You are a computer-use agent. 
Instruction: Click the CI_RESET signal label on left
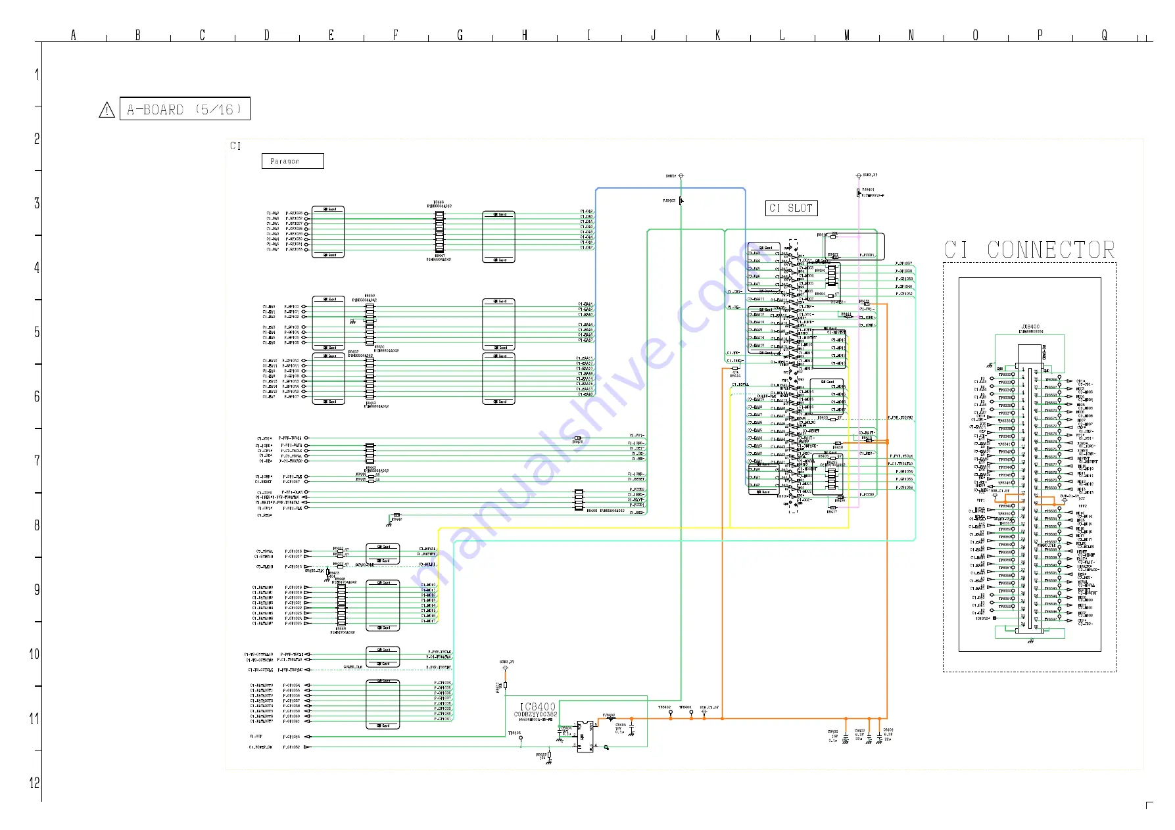point(264,482)
